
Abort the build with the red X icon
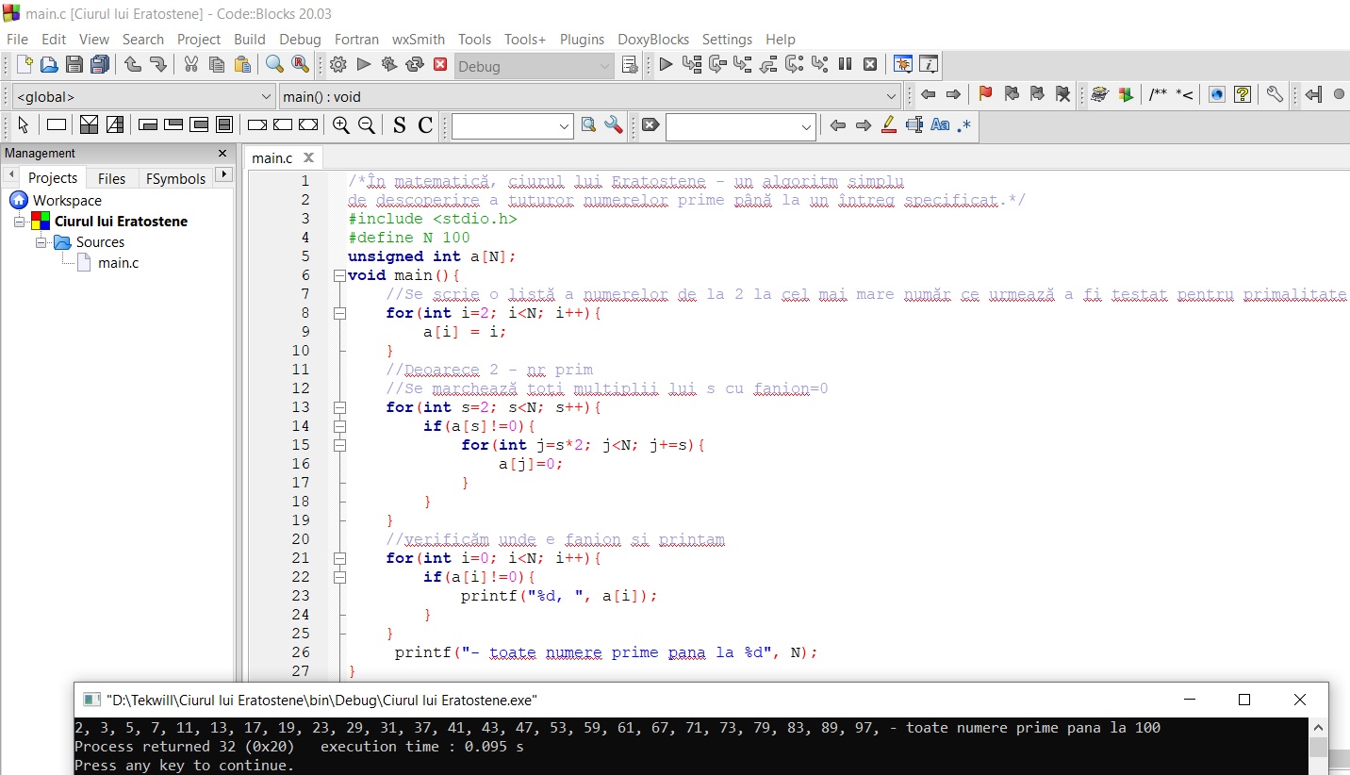tap(441, 65)
